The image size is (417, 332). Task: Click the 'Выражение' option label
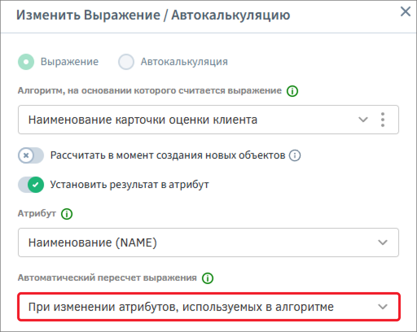point(69,62)
